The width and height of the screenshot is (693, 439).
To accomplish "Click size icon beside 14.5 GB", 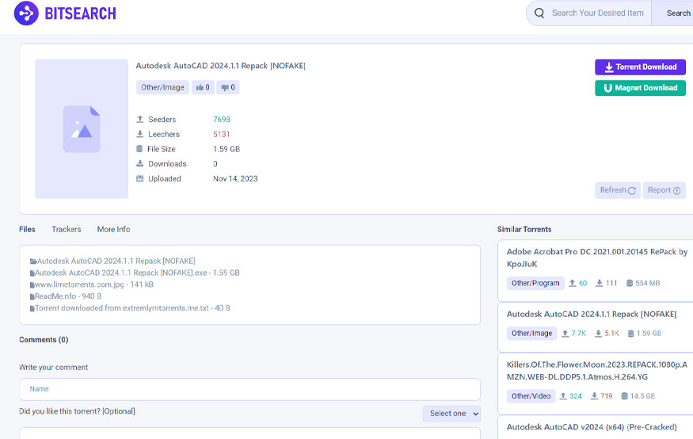I will click(x=625, y=396).
